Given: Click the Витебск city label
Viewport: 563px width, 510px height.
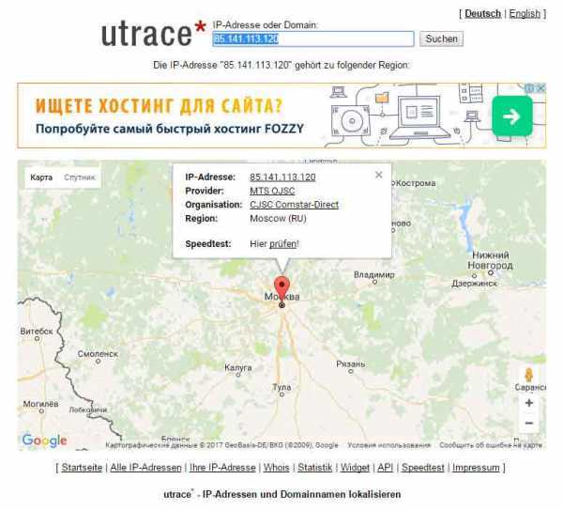Looking at the screenshot, I should coord(37,331).
